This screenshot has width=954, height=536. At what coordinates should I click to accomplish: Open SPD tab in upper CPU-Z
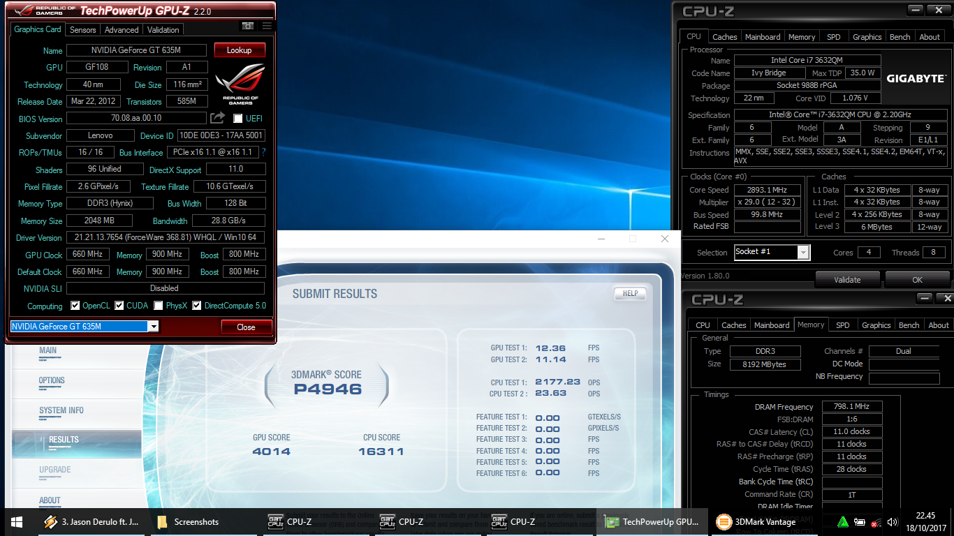833,37
